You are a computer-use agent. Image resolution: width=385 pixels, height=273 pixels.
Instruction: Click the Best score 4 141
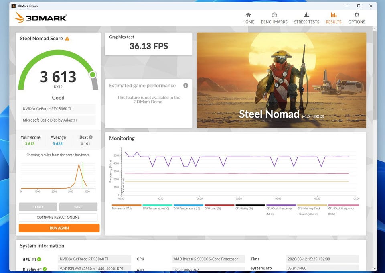[85, 143]
